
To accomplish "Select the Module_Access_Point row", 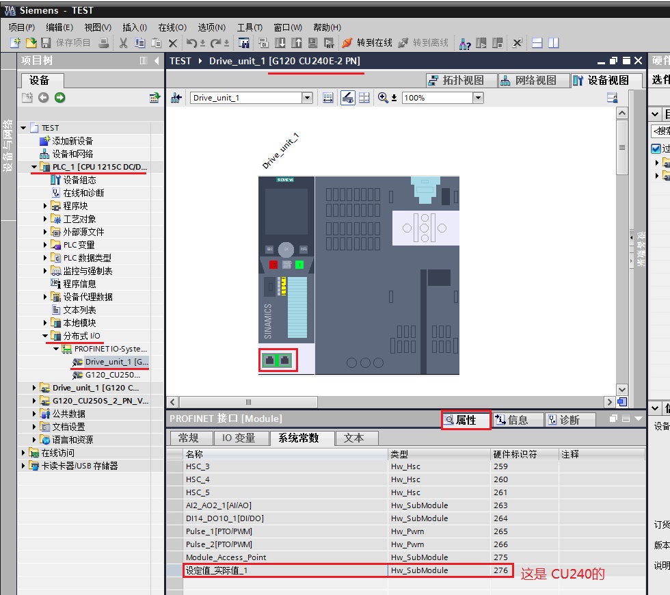I will click(406, 557).
